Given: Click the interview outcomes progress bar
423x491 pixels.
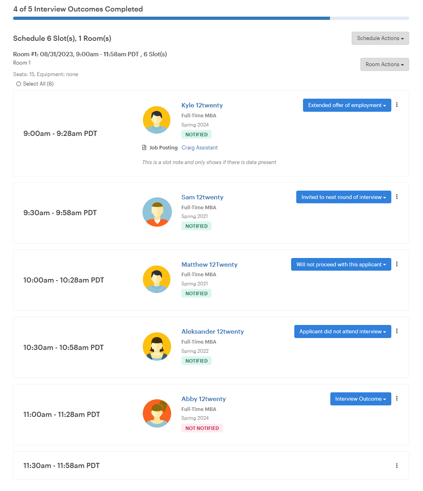Looking at the screenshot, I should point(211,18).
